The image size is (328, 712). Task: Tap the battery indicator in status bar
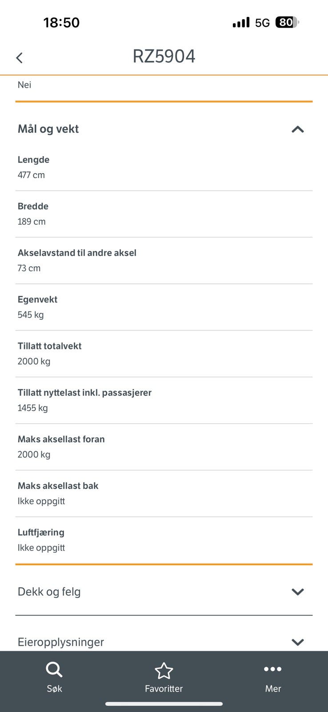(287, 22)
